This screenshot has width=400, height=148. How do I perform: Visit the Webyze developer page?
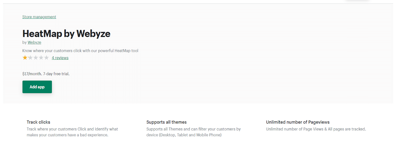(x=34, y=42)
